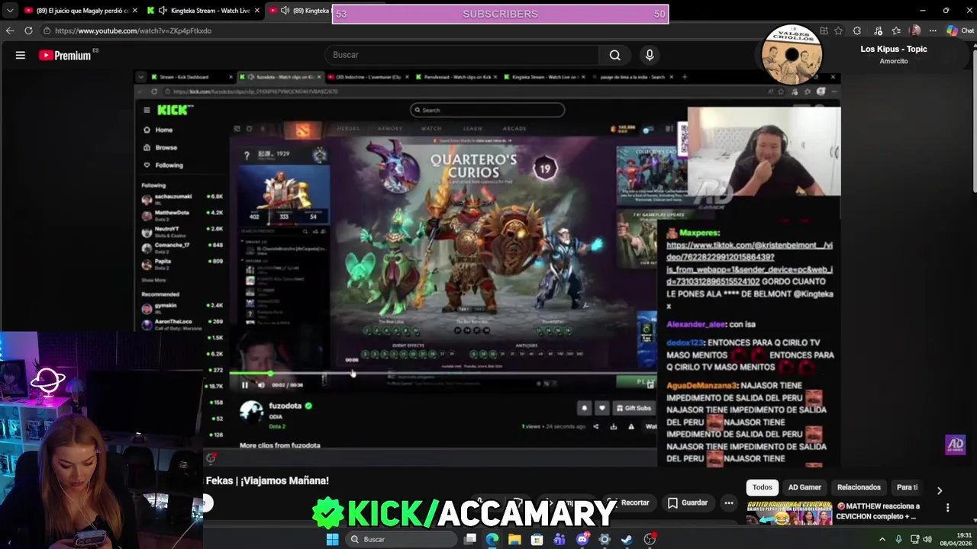Expand the system tray hidden icons chevron
977x549 pixels.
tap(882, 539)
